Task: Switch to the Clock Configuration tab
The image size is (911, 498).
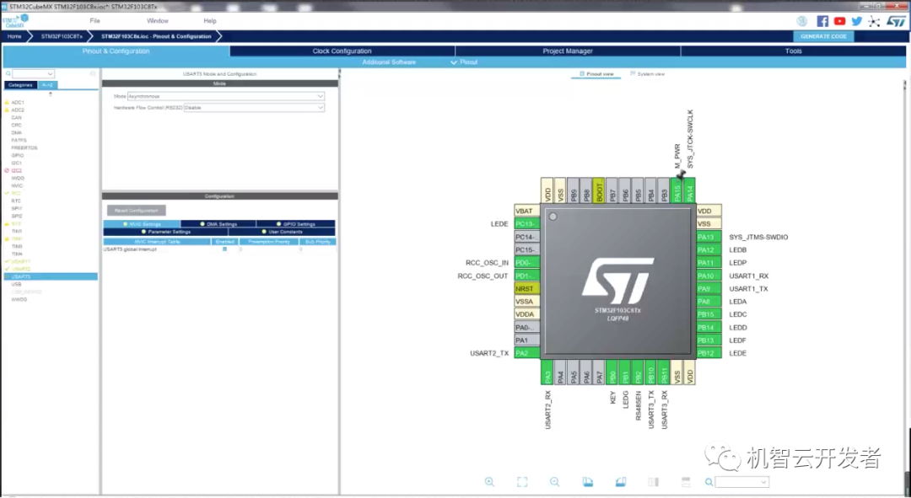Action: point(342,51)
